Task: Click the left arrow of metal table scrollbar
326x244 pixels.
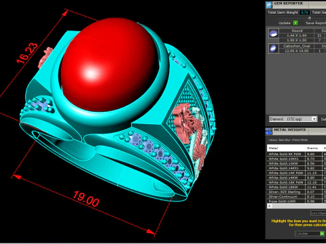Action: [x=270, y=206]
